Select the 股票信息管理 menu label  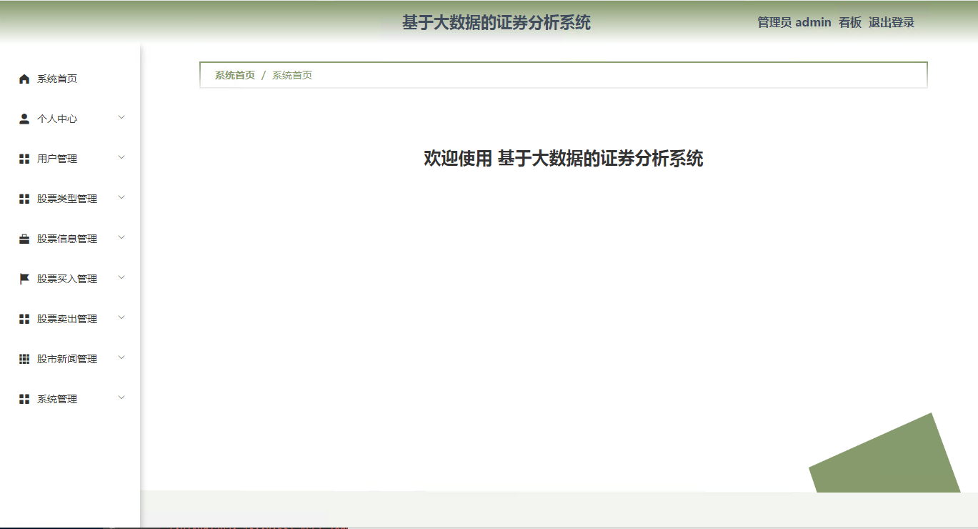pyautogui.click(x=67, y=239)
